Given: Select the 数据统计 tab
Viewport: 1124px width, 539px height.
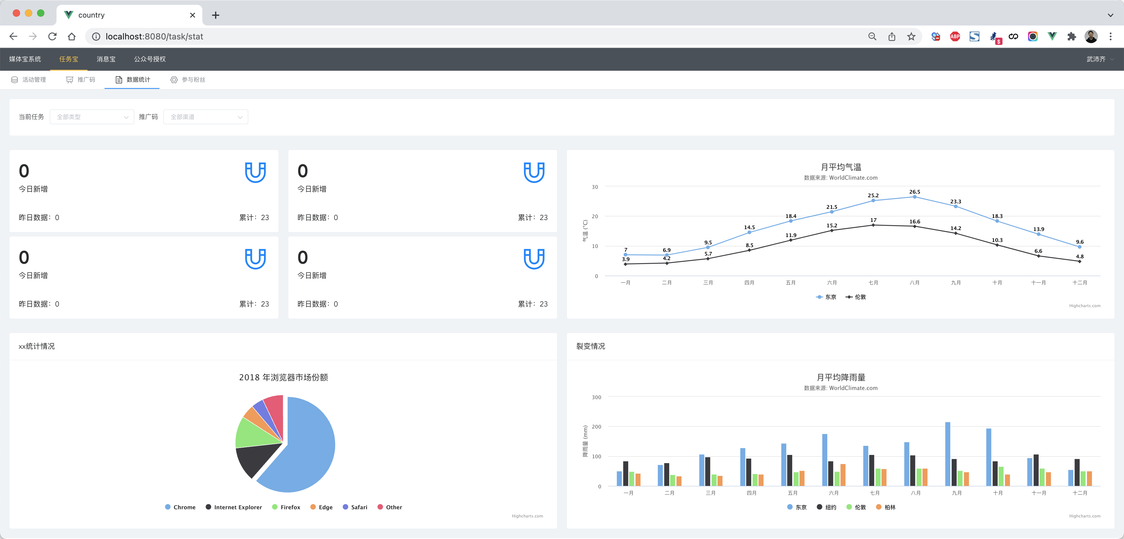Looking at the screenshot, I should tap(132, 80).
